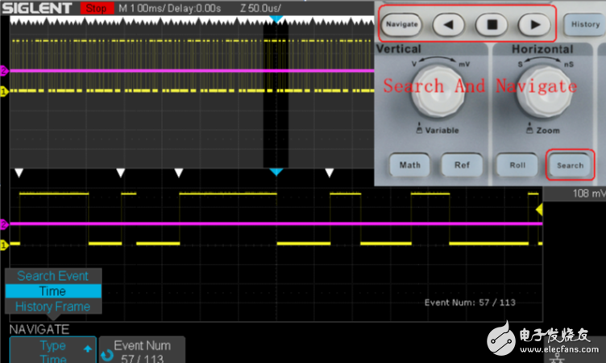Select Search Event in type list
The height and width of the screenshot is (363, 606).
point(53,276)
